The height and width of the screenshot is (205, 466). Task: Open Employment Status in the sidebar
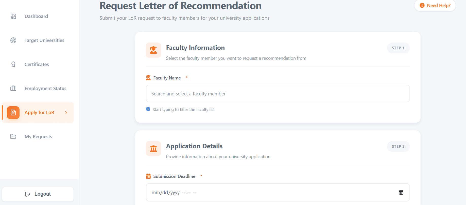coord(45,89)
